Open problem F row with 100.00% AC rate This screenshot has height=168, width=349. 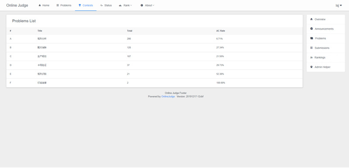pos(155,82)
